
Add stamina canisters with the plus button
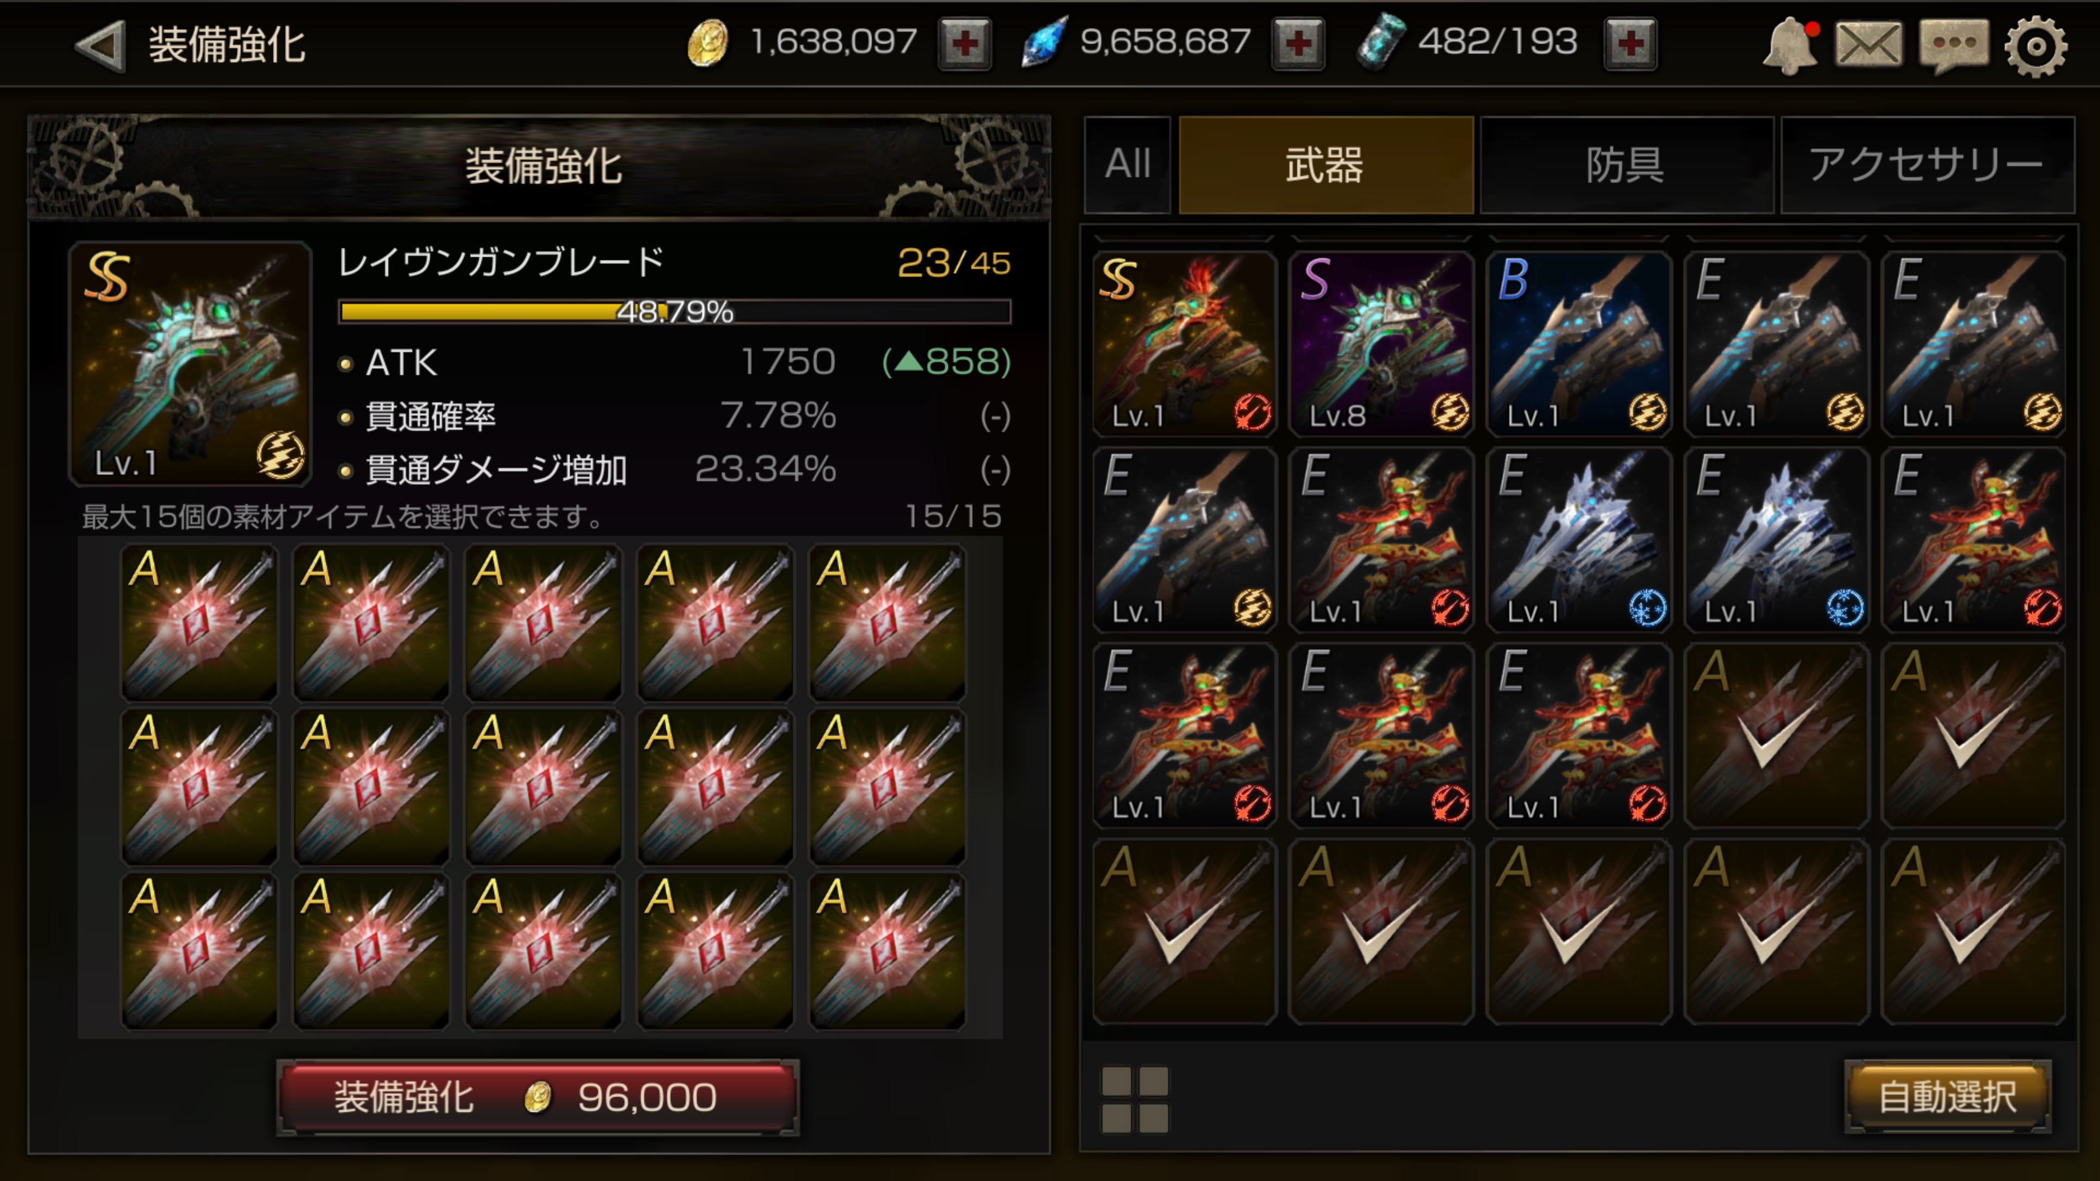click(x=1630, y=43)
